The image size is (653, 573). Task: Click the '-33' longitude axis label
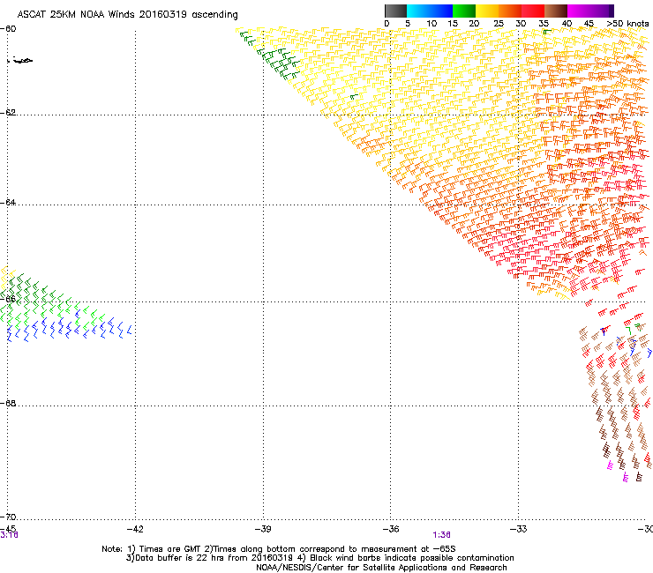point(519,529)
